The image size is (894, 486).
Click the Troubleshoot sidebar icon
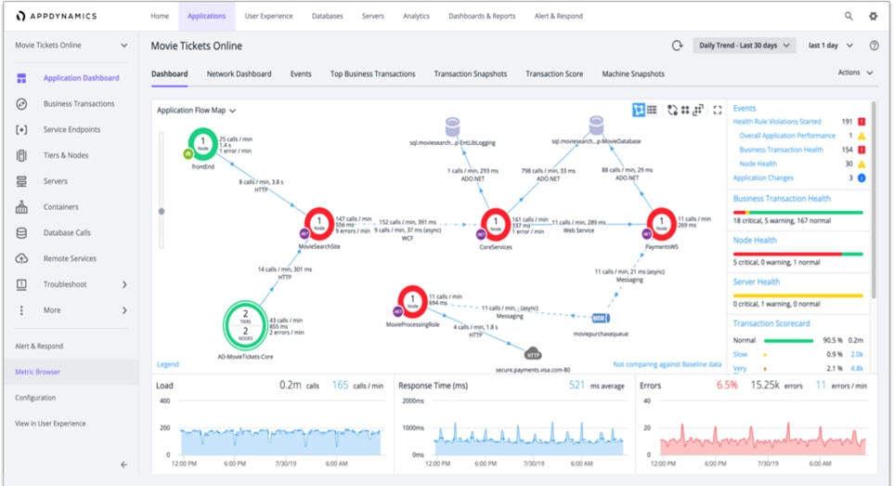[21, 284]
